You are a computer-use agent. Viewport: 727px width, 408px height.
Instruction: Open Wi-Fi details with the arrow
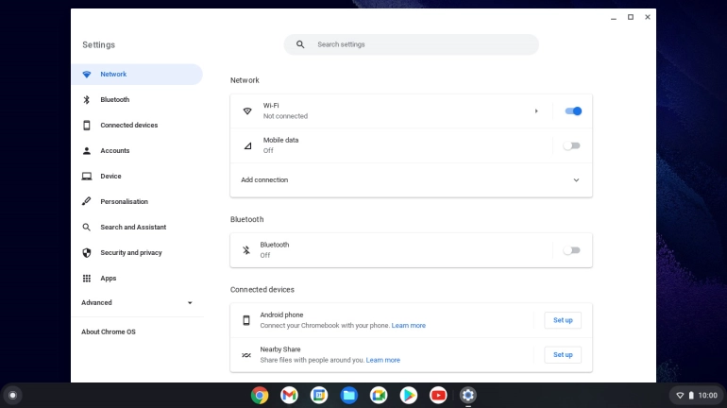[536, 111]
